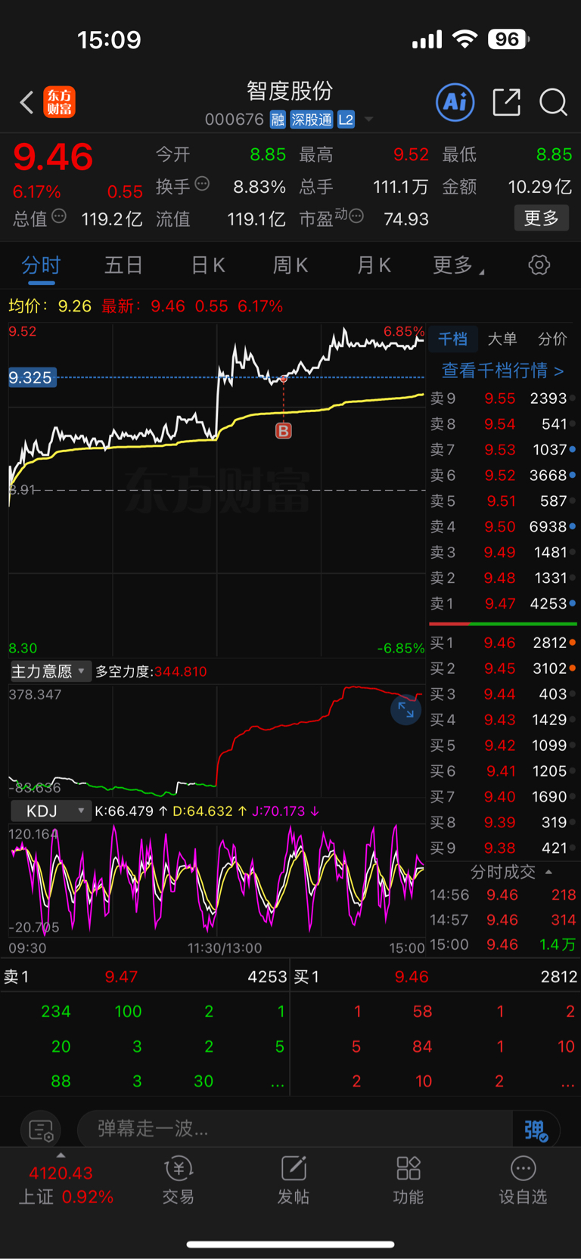The image size is (581, 1259).
Task: Switch to the 五日 tab
Action: coord(123,265)
